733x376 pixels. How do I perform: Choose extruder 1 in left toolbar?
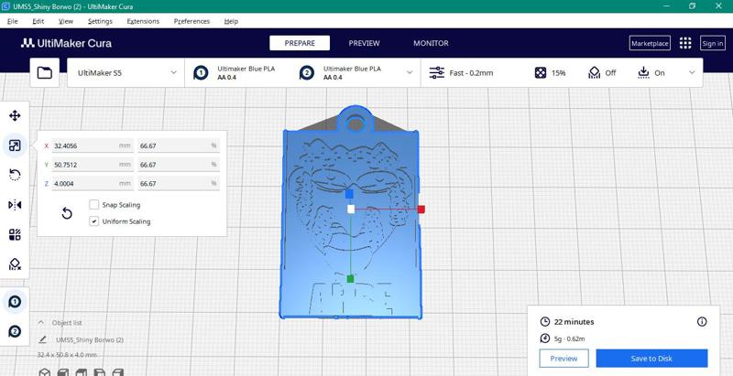tap(15, 302)
